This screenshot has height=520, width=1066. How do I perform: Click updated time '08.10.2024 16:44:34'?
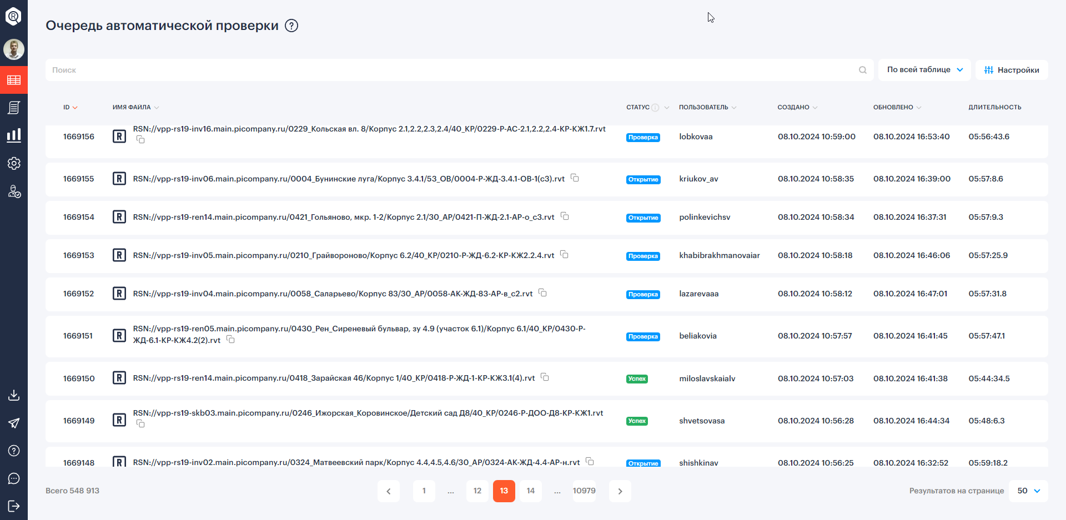coord(912,421)
